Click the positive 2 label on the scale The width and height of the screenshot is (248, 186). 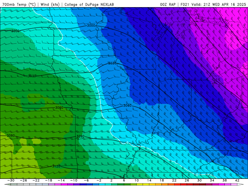coord(111,180)
